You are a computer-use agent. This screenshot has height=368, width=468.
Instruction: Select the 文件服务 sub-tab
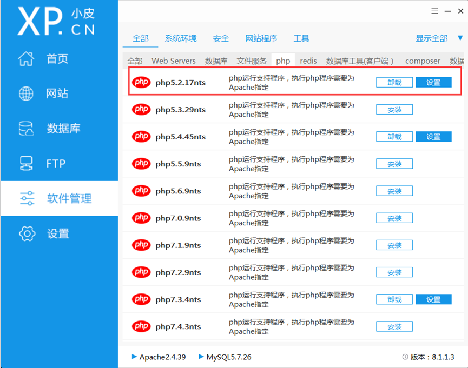(252, 61)
